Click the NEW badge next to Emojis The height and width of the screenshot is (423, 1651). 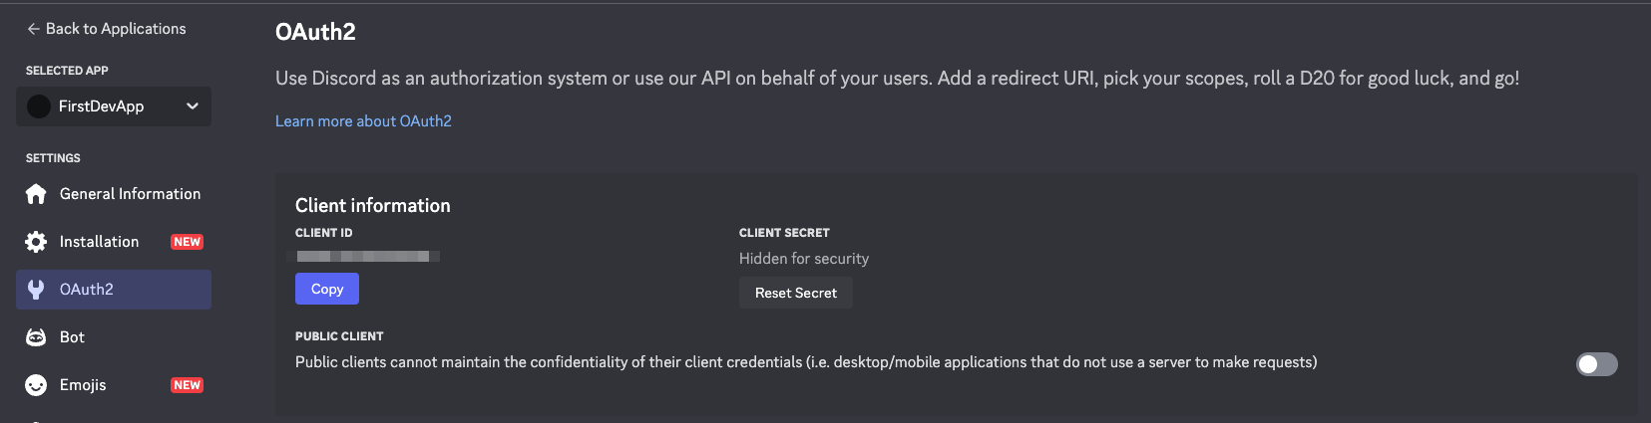pos(187,385)
